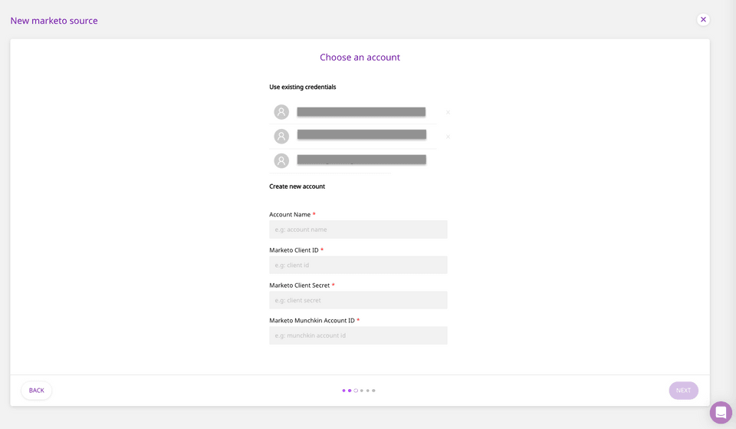Close the New marketo source dialog
736x429 pixels.
click(703, 20)
